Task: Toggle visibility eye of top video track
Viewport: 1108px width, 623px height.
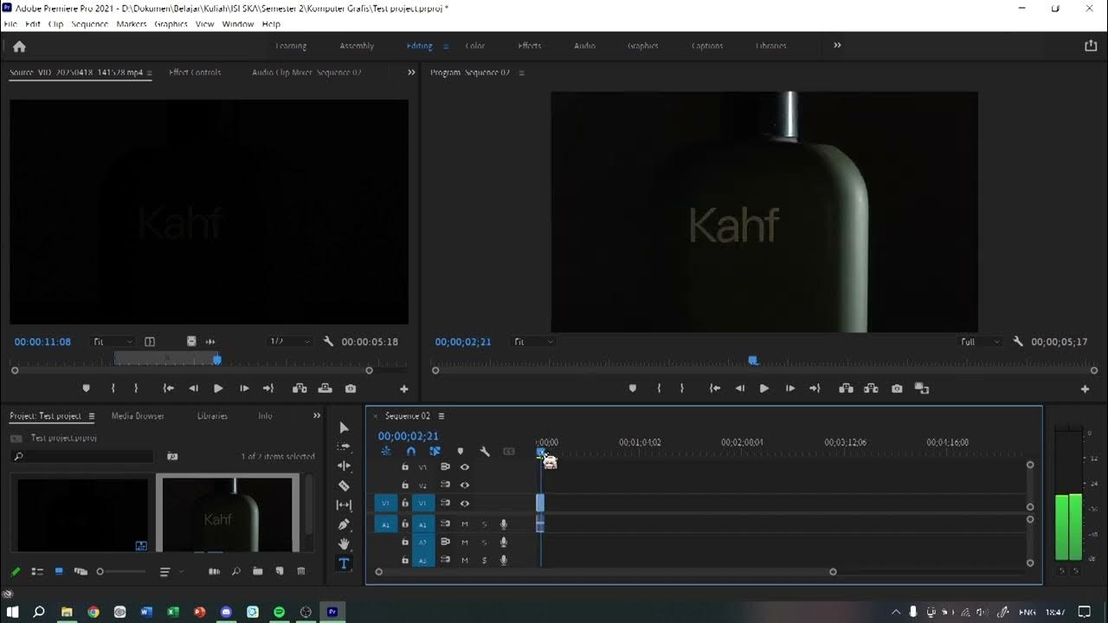Action: (465, 466)
